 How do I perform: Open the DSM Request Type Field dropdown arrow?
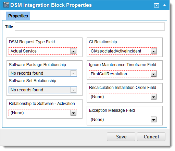[73, 51]
